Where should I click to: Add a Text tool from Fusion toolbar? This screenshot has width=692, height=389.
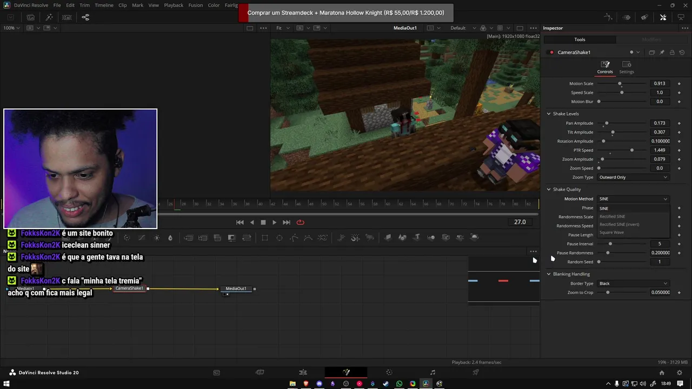[x=417, y=238]
